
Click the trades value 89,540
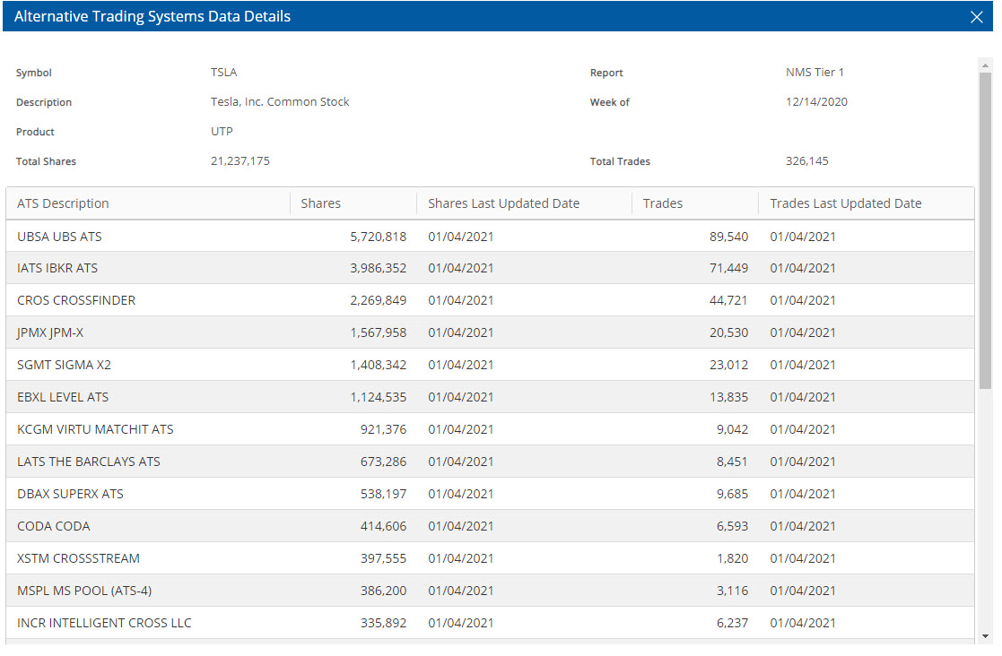tap(728, 237)
